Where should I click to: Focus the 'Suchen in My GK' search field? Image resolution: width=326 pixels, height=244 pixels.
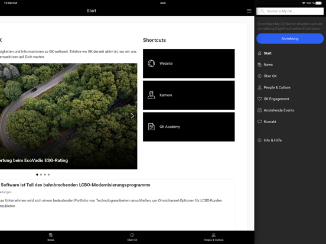(x=290, y=11)
